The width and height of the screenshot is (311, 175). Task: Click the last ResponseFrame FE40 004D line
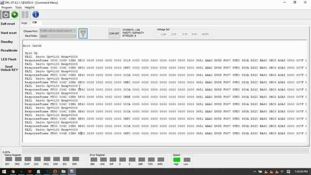point(166,133)
